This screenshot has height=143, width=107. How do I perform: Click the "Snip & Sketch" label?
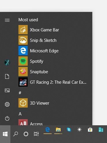point(43,40)
